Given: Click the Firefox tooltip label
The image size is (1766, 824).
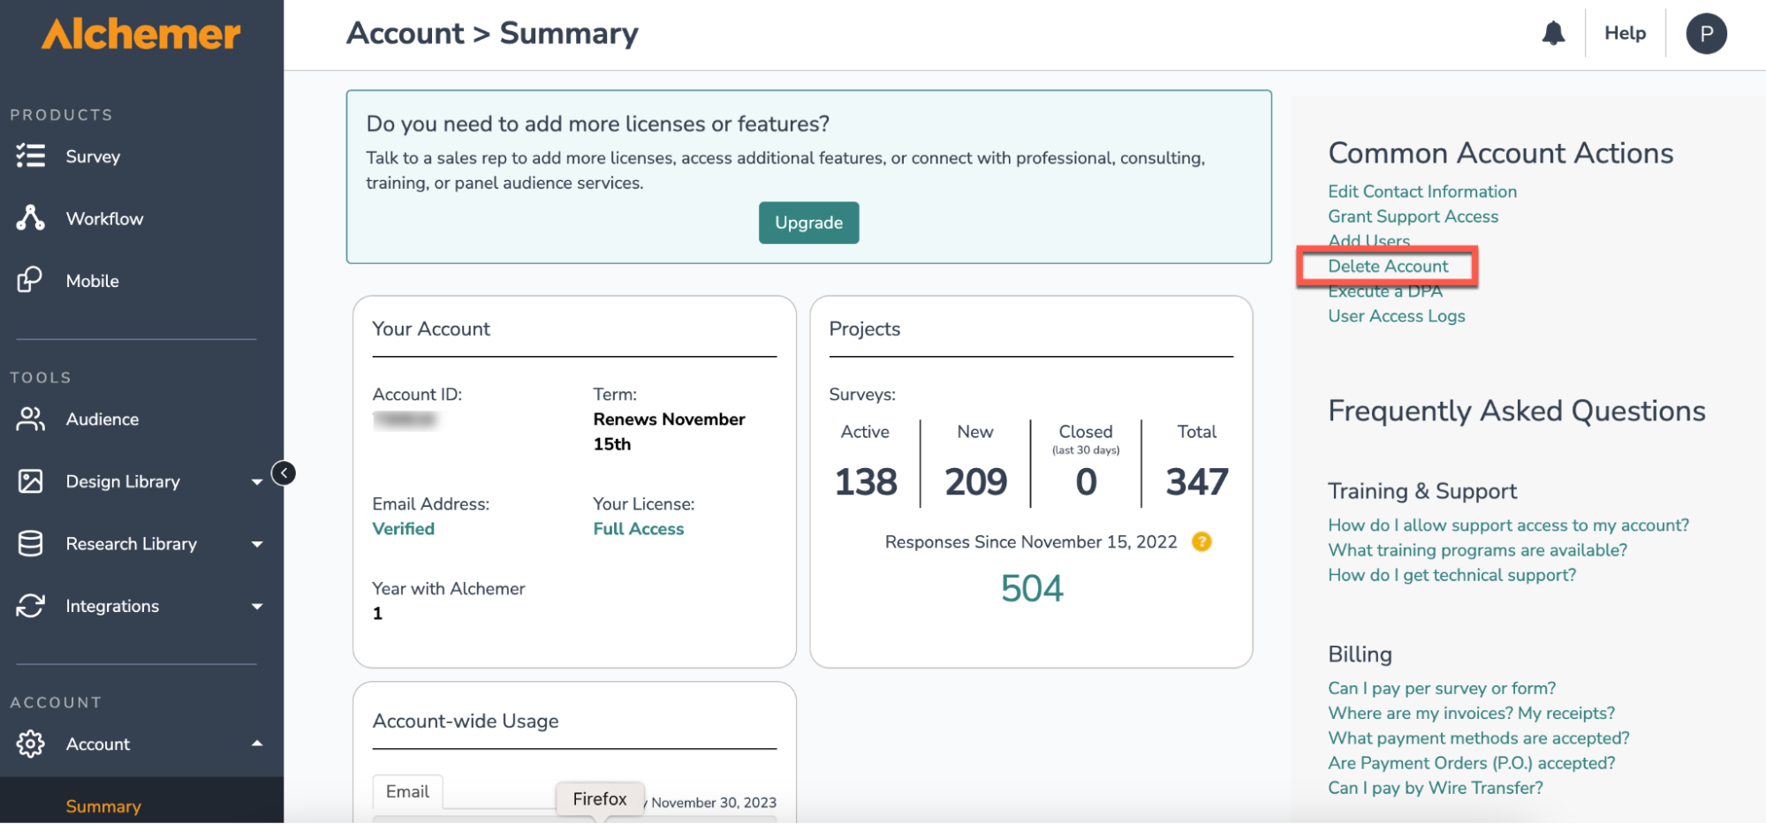Looking at the screenshot, I should [x=600, y=798].
